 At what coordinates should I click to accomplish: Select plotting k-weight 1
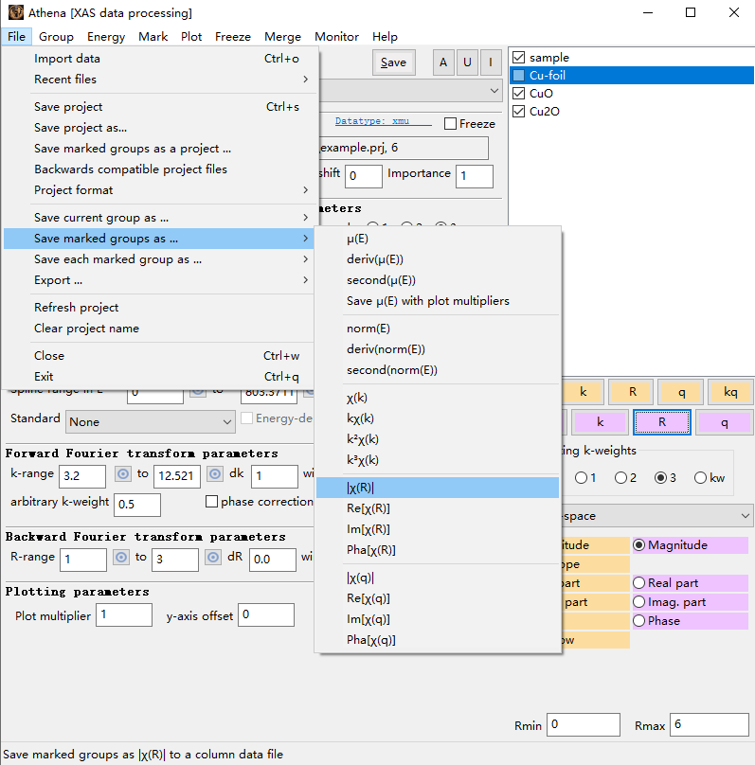pos(581,477)
